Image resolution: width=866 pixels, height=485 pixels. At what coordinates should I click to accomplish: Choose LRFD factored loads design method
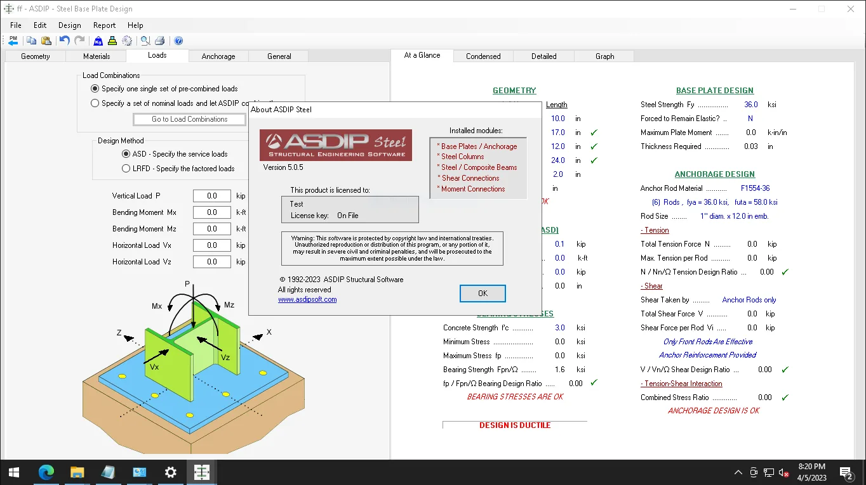178,169
